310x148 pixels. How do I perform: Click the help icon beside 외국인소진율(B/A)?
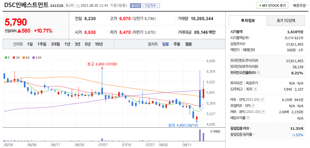click(x=258, y=73)
